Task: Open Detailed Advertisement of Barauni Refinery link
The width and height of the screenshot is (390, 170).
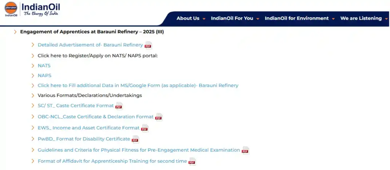Action: (x=90, y=45)
